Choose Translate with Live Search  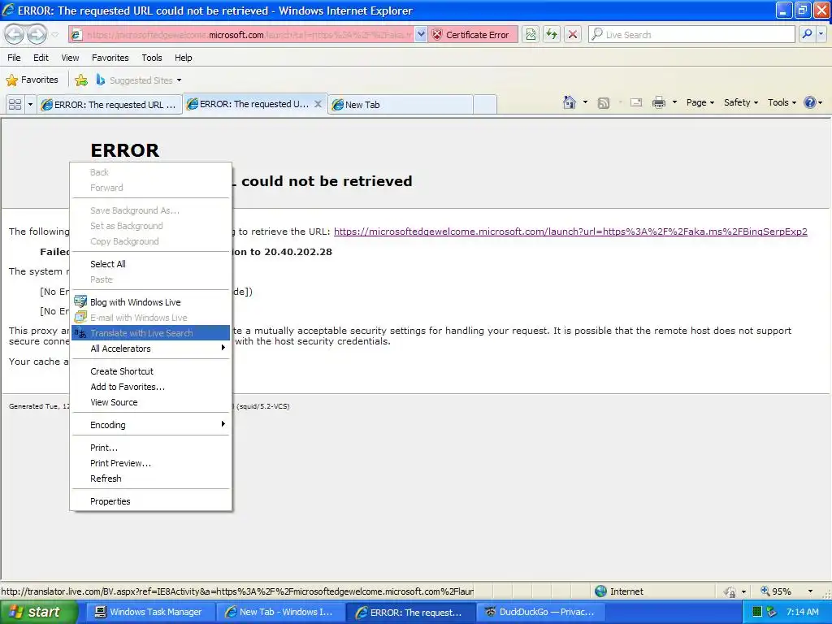coord(150,332)
